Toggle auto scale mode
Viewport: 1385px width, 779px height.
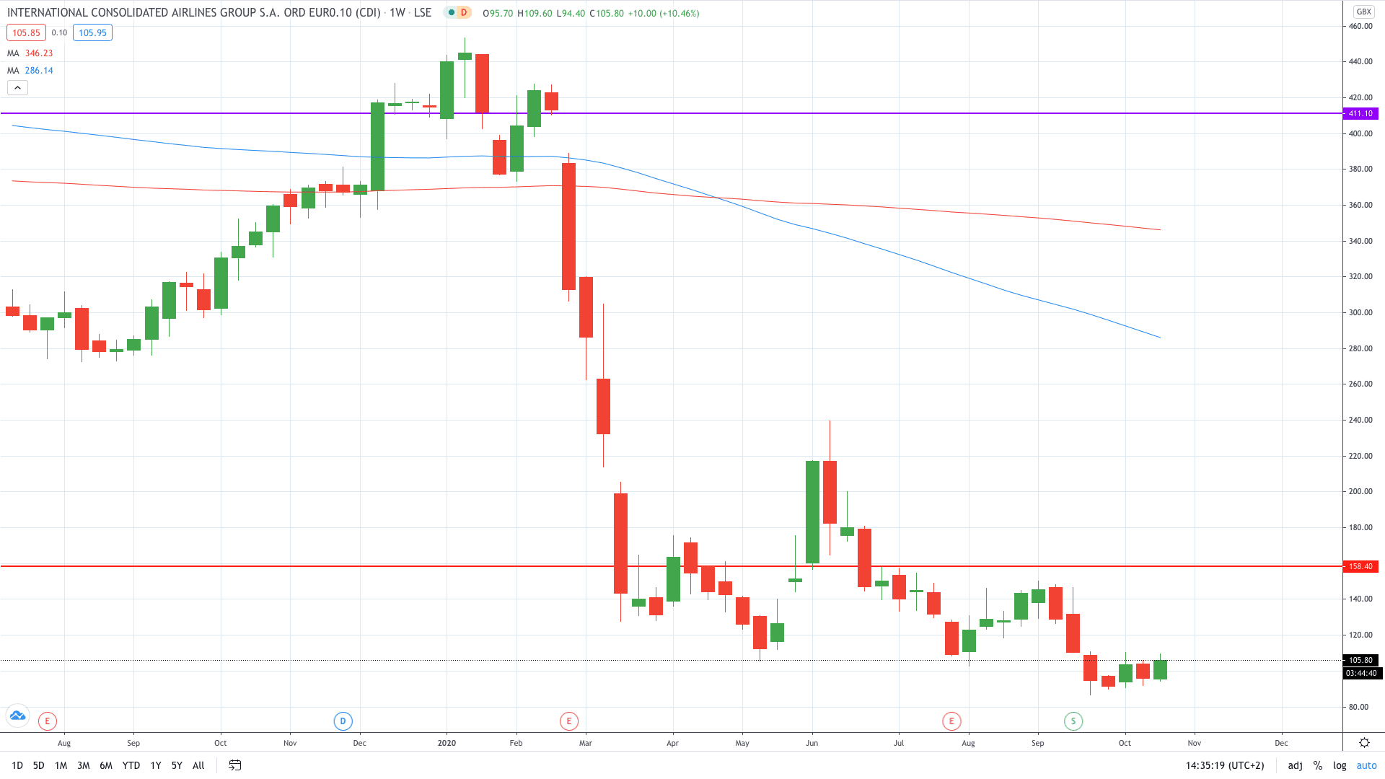[1367, 765]
